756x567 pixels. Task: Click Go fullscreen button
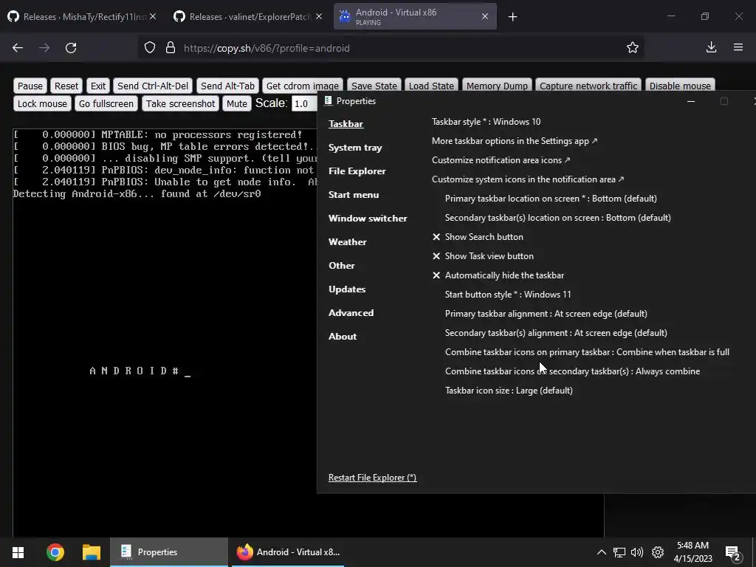(106, 103)
